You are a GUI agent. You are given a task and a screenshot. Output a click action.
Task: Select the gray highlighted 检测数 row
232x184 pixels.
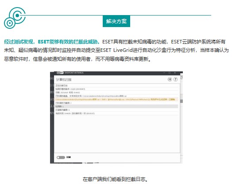[x=116, y=106]
